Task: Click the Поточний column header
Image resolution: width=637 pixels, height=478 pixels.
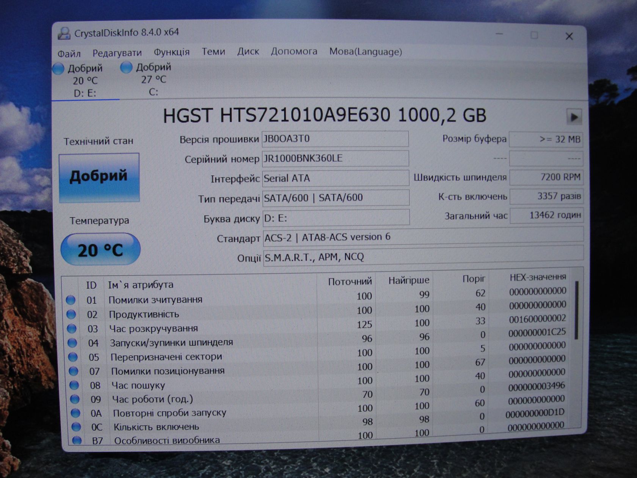Action: coord(350,281)
